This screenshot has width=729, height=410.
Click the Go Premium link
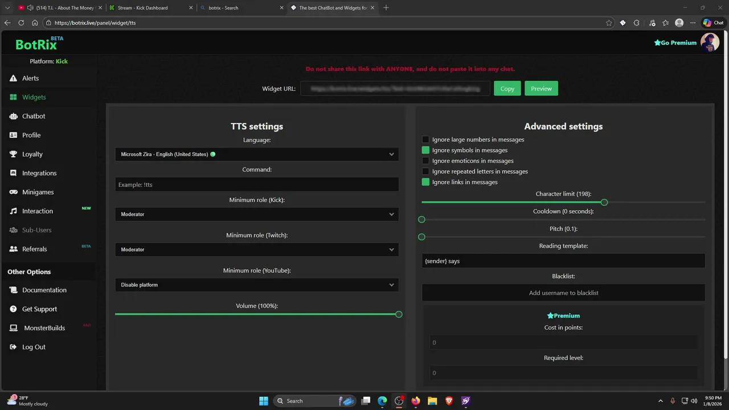coord(675,43)
